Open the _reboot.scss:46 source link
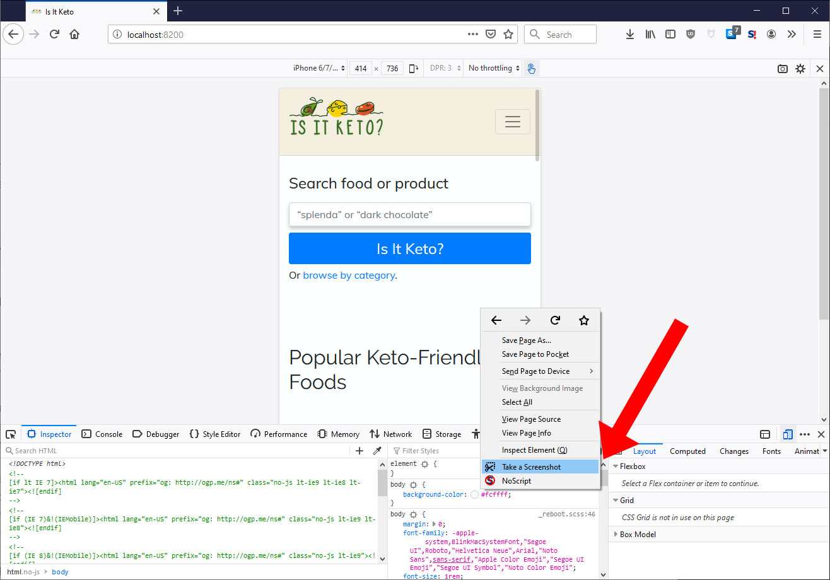This screenshot has width=830, height=580. point(567,514)
